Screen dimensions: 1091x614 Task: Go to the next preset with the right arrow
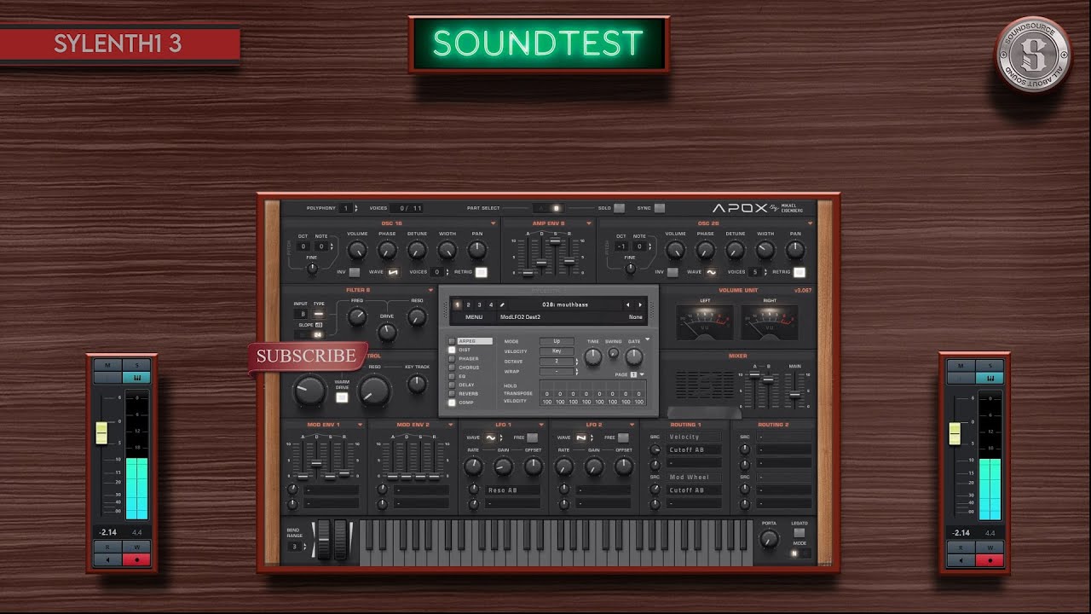[x=640, y=304]
